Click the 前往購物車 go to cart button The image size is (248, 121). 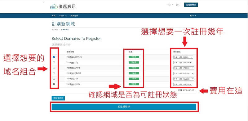tap(124, 107)
